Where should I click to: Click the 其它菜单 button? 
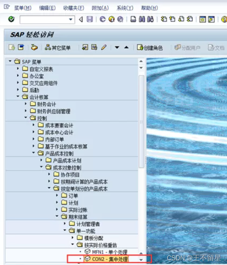click(x=58, y=48)
